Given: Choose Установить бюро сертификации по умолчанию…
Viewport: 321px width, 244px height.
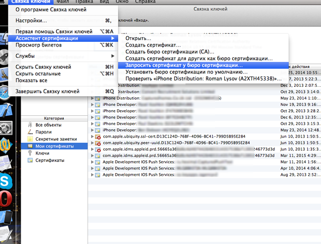Looking at the screenshot, I should [203, 72].
